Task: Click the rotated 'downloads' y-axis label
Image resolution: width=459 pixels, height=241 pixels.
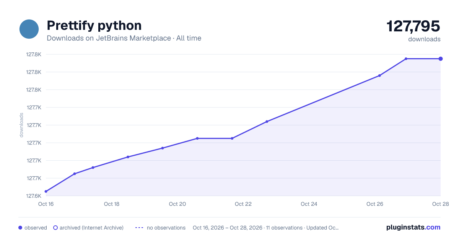Action: click(x=21, y=125)
